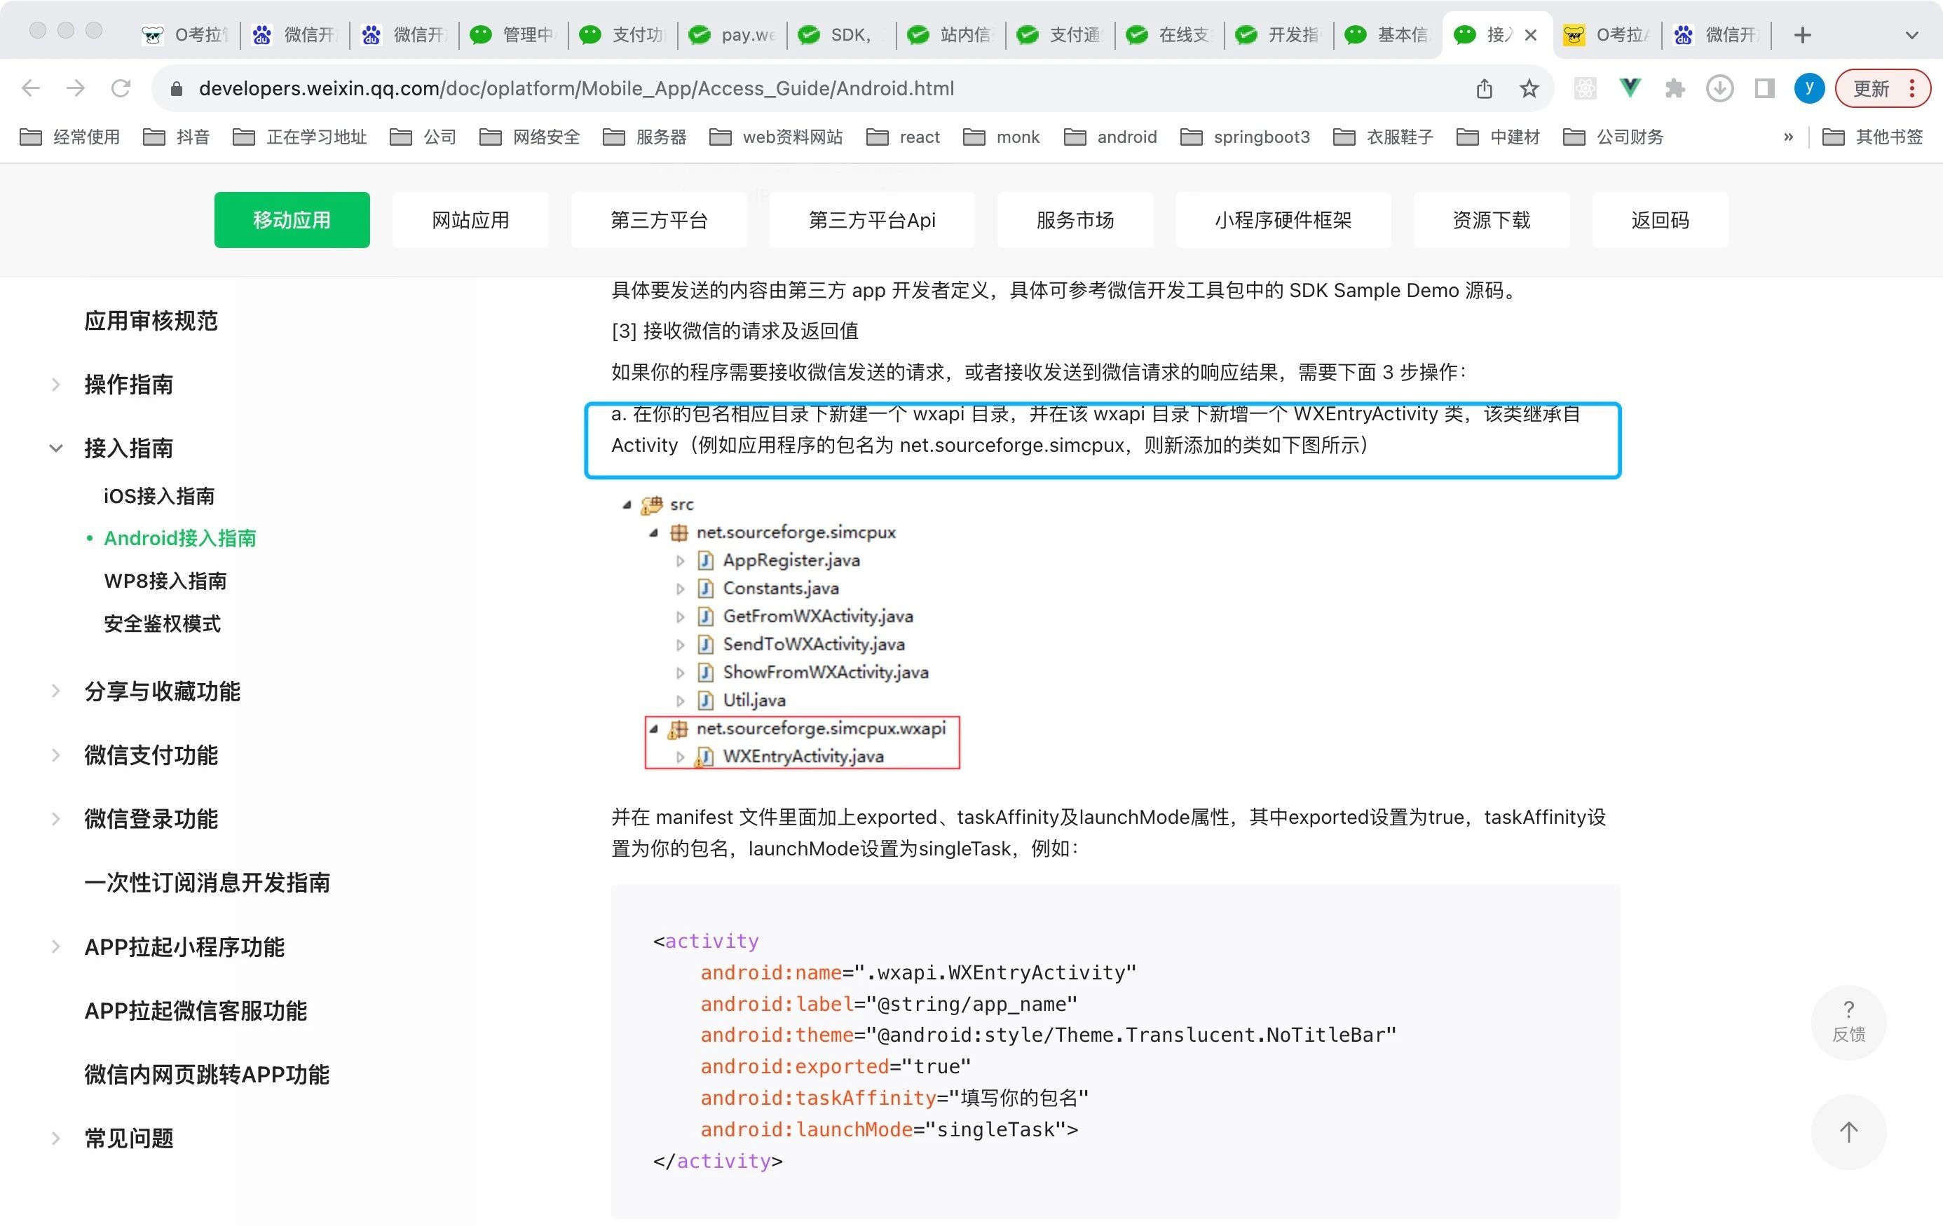The image size is (1943, 1226).
Task: Open the tab search chevron
Action: point(1911,35)
